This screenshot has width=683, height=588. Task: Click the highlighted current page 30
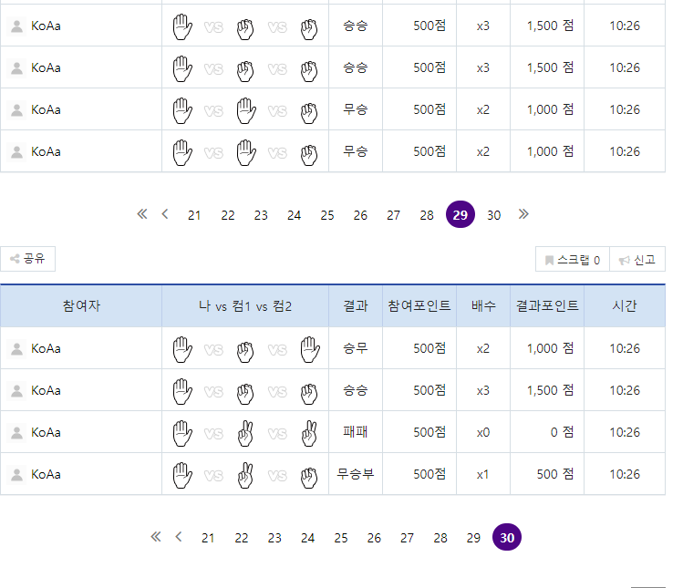(507, 538)
